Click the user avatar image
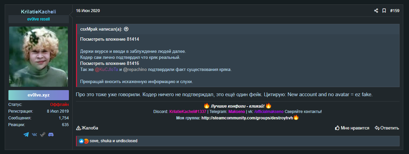This screenshot has height=154, width=409. point(39,57)
